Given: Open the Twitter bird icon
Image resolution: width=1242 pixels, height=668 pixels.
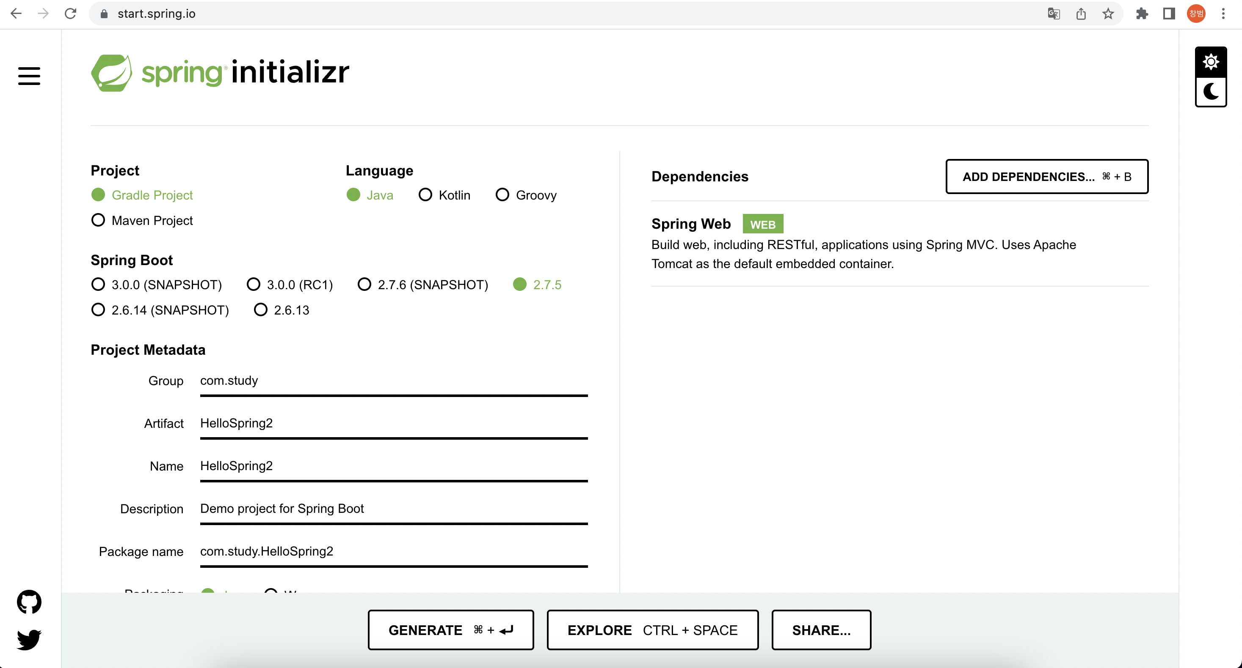Looking at the screenshot, I should coord(29,639).
